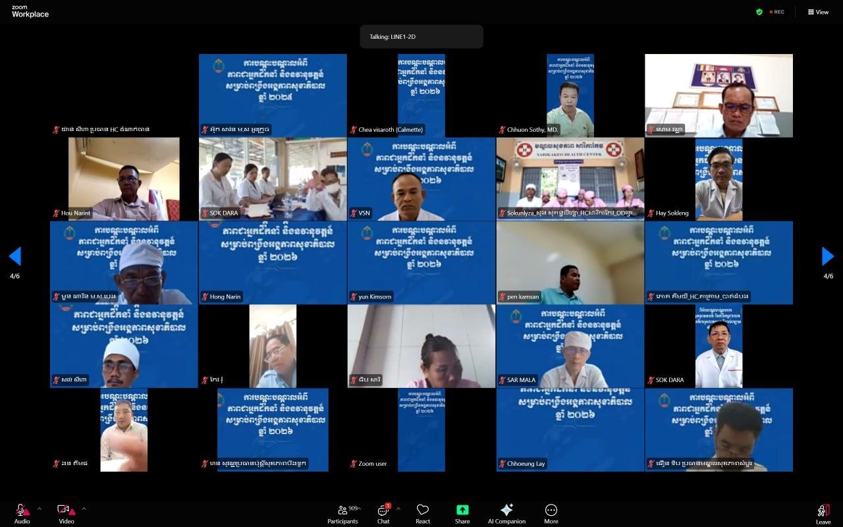
Task: Click muted mic icon on VSN
Action: [x=354, y=213]
